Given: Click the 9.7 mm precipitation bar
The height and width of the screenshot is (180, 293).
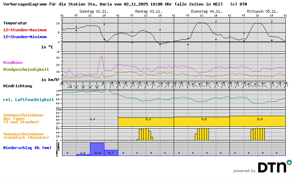Looking at the screenshot, I should 111,153.
